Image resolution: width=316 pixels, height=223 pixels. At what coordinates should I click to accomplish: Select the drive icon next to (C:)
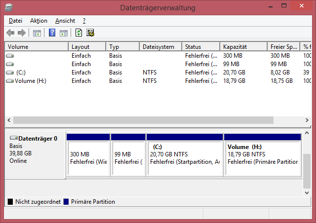point(10,73)
